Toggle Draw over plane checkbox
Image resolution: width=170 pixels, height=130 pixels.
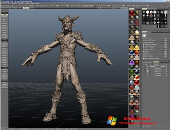17,6
